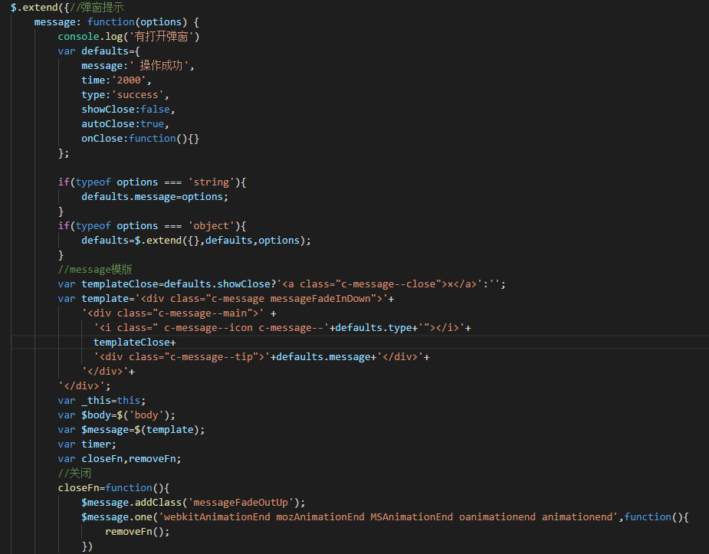Image resolution: width=709 pixels, height=554 pixels.
Task: Click 'message: function(options) {' declaration line
Action: 117,22
